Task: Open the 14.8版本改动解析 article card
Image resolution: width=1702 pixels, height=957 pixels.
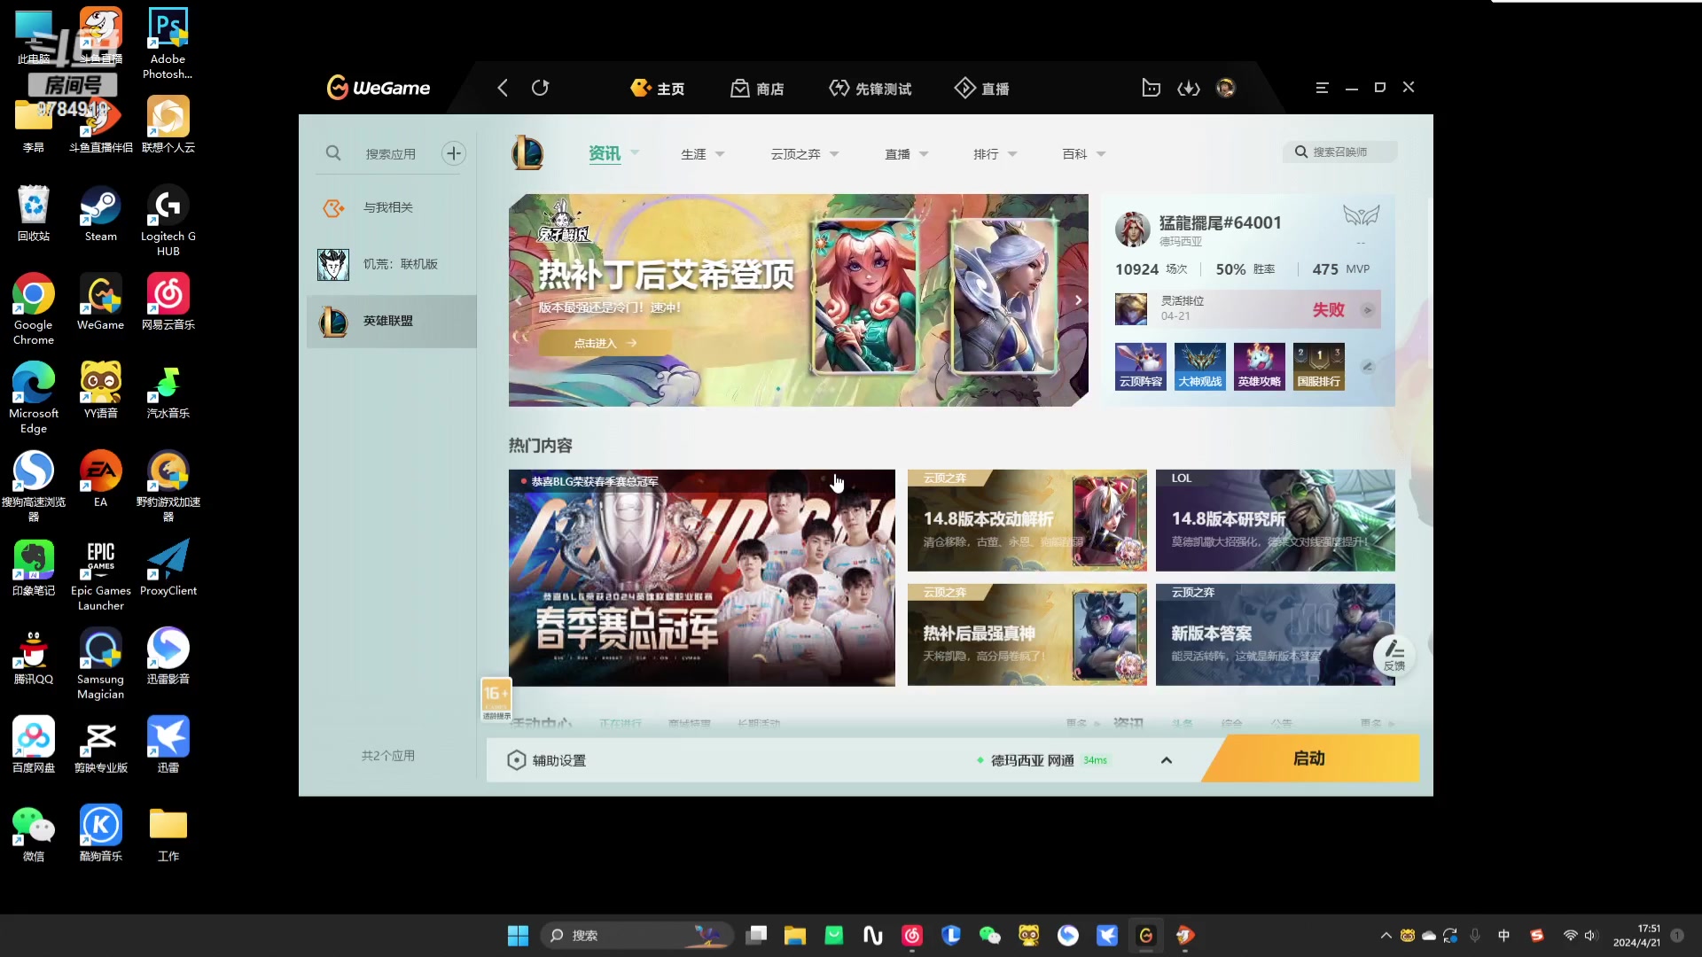Action: point(1027,520)
